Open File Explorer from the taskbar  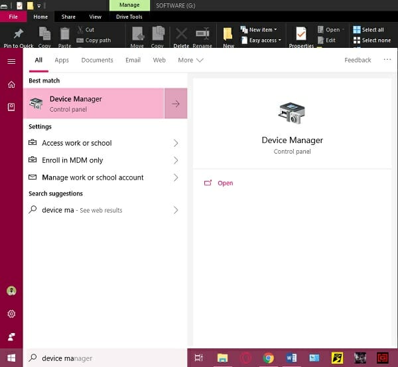point(222,358)
